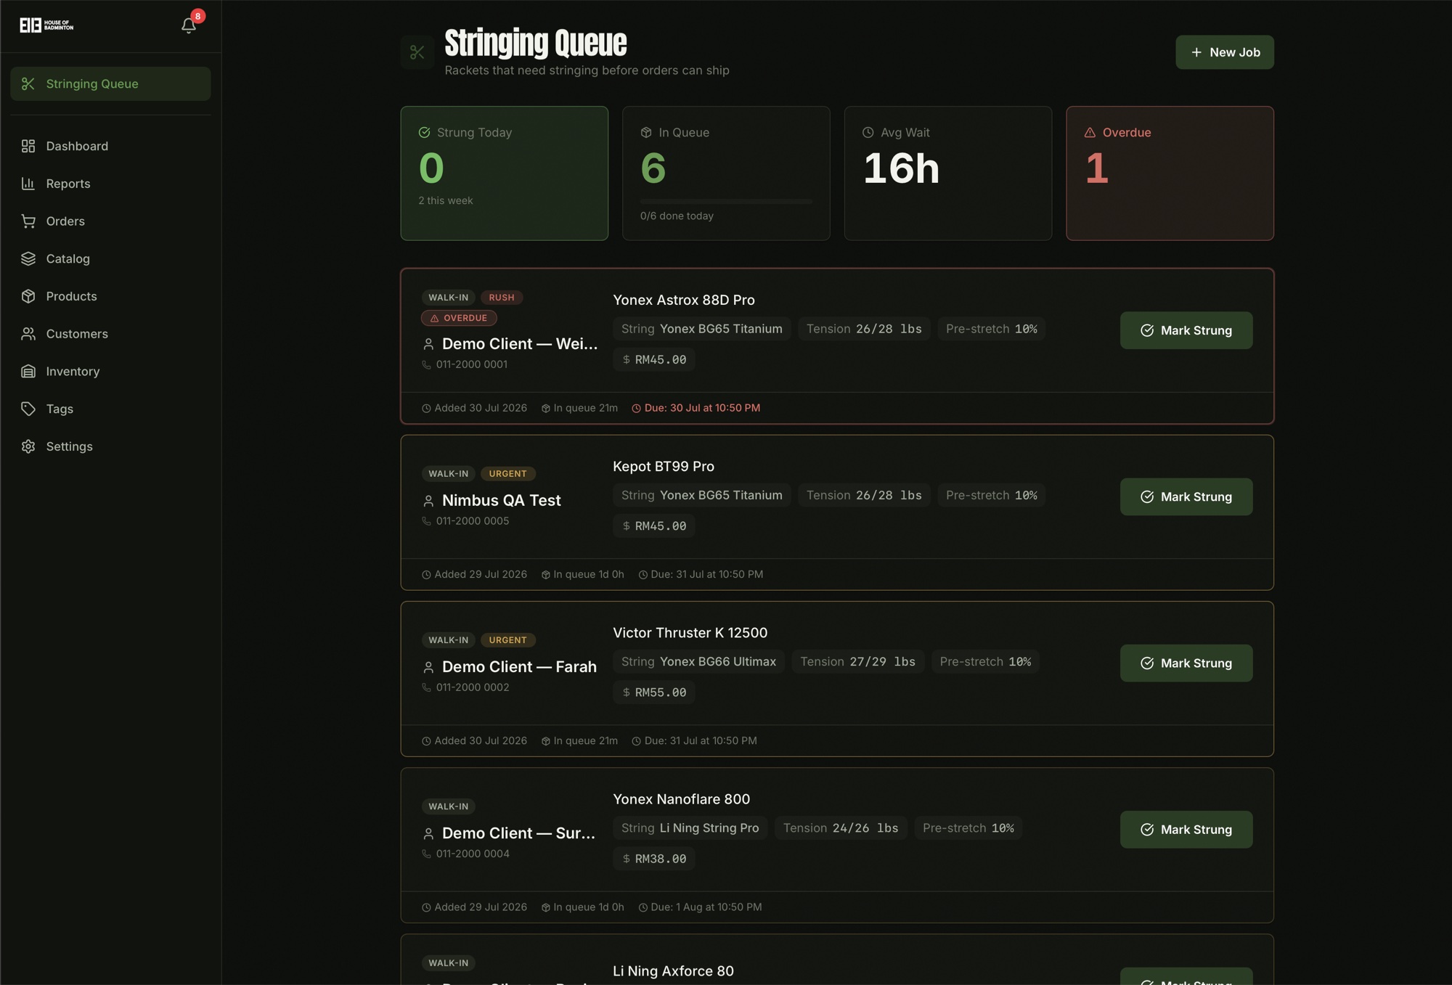Image resolution: width=1452 pixels, height=985 pixels.
Task: Click the check icon next to Strung Today
Action: point(425,132)
